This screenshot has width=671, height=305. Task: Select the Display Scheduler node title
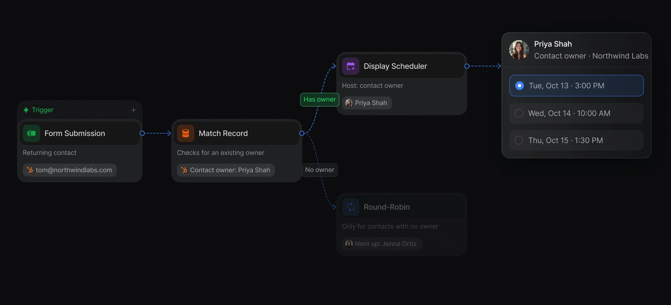395,66
